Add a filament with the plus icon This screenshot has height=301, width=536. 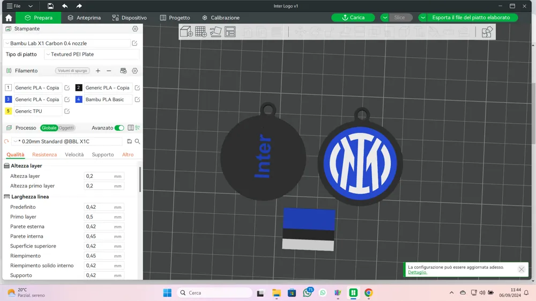pyautogui.click(x=98, y=71)
